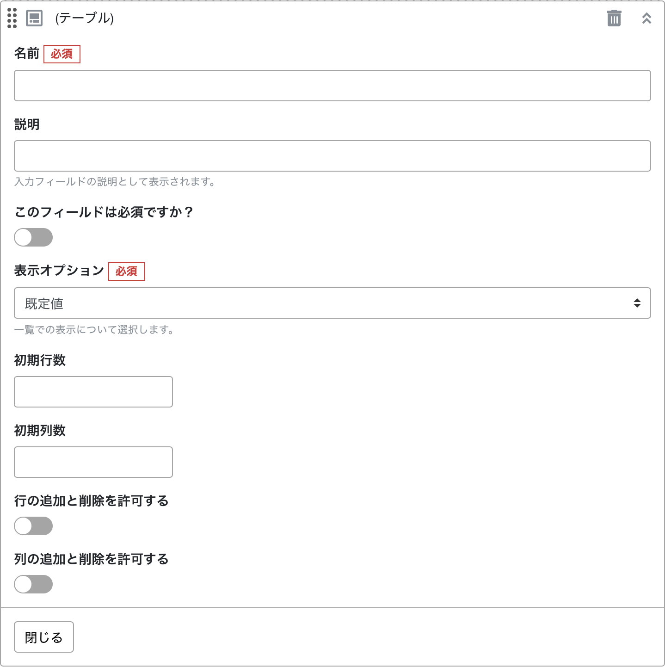Delete the field with the trash icon
The image size is (665, 667).
click(614, 19)
